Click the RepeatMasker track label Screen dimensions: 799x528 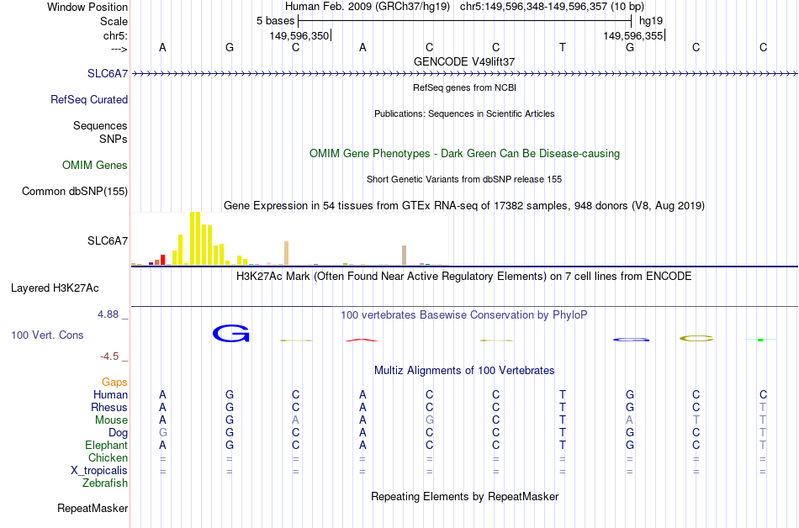point(93,508)
